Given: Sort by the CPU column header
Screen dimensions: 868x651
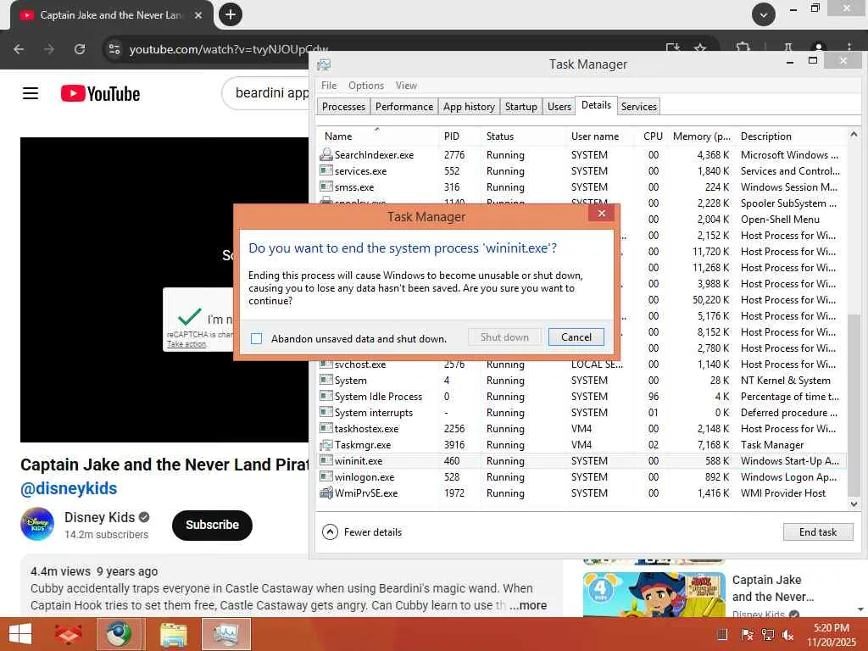Looking at the screenshot, I should click(652, 136).
